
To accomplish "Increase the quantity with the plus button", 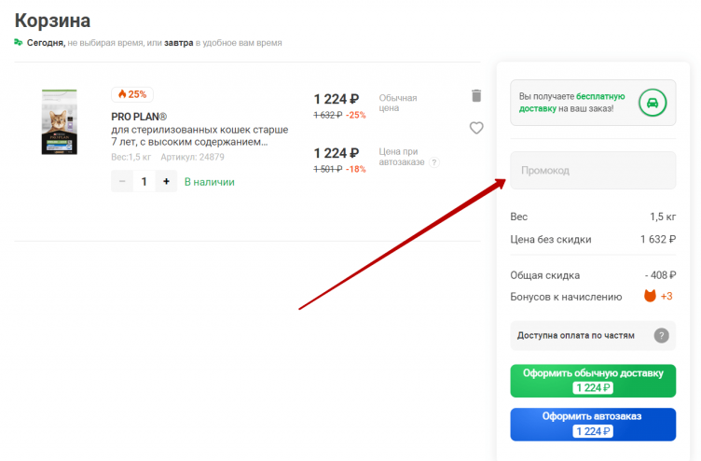I will click(x=166, y=181).
